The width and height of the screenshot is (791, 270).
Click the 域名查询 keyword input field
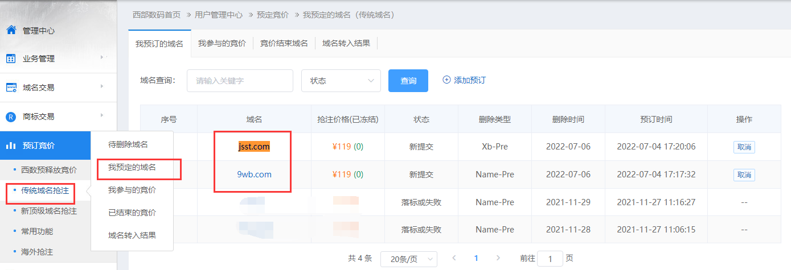[x=240, y=81]
